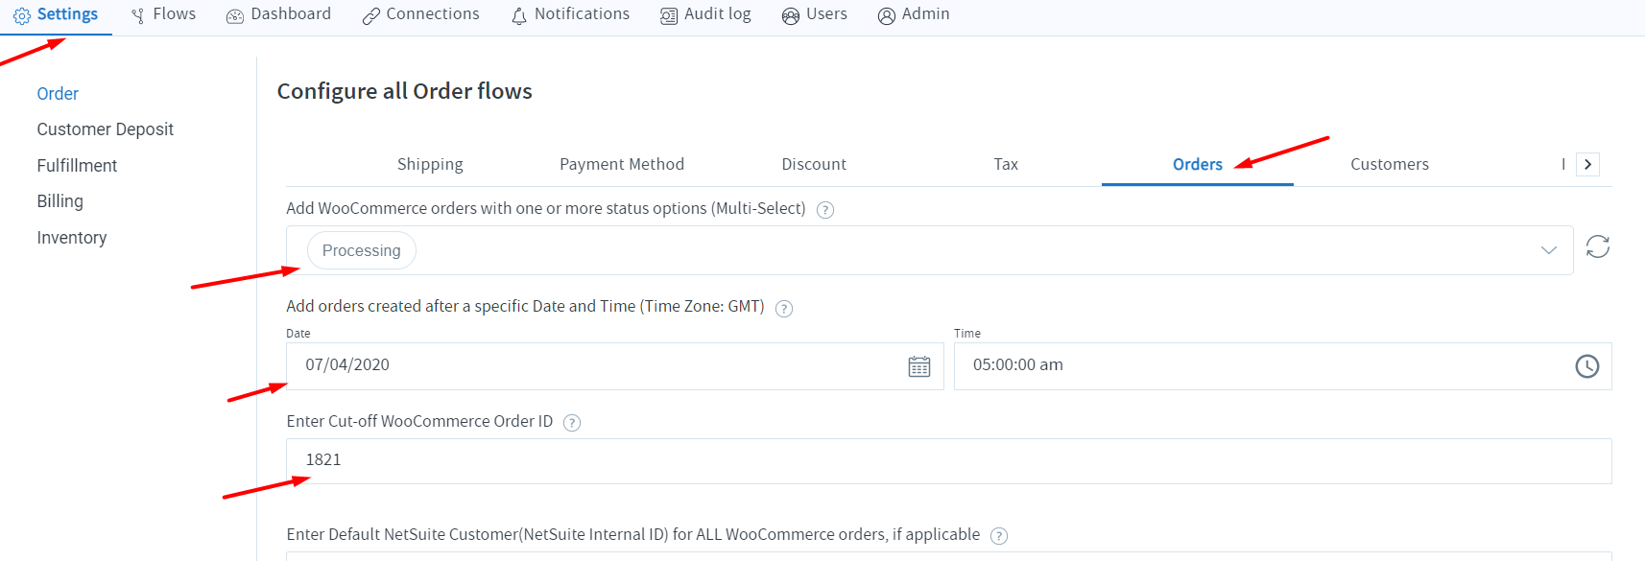This screenshot has width=1645, height=561.
Task: View the Audit log tab
Action: coord(705,14)
